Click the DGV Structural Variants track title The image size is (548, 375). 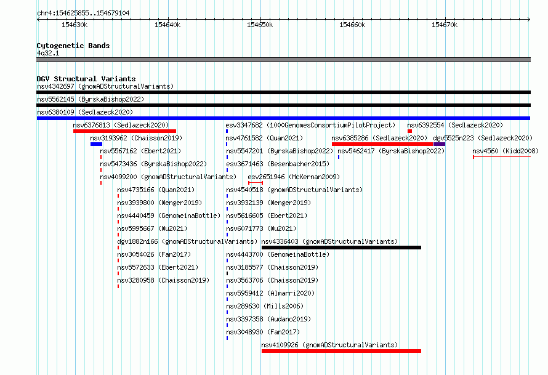(x=86, y=79)
